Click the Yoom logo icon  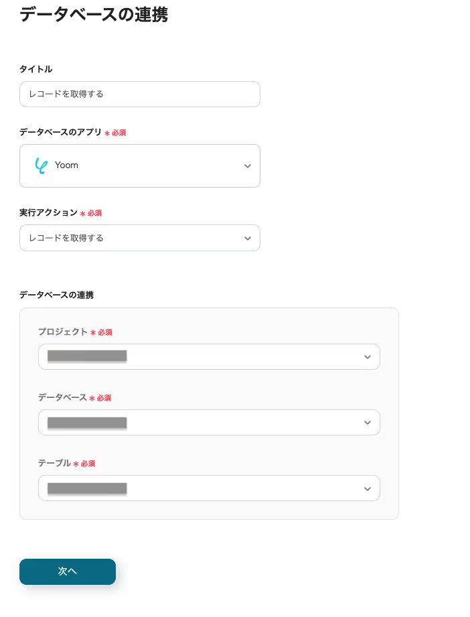tap(41, 165)
